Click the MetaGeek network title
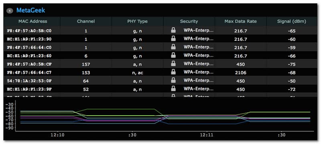Image resolution: width=321 pixels, height=144 pixels. pyautogui.click(x=31, y=10)
